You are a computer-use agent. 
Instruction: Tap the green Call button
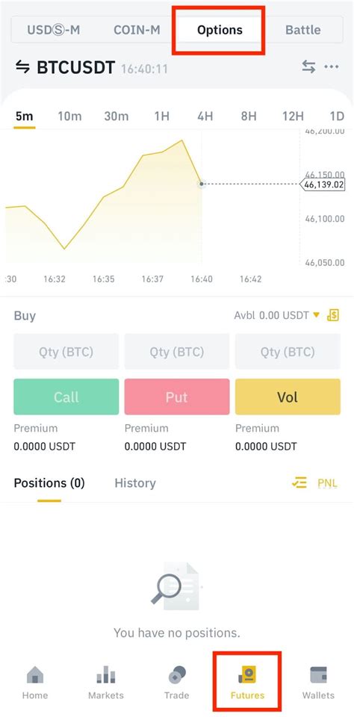66,397
